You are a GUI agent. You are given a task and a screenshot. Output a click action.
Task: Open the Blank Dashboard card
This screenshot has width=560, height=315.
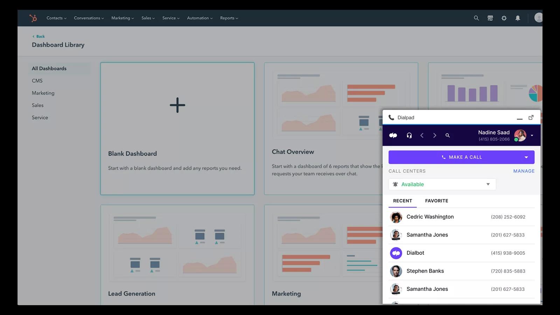click(x=177, y=128)
